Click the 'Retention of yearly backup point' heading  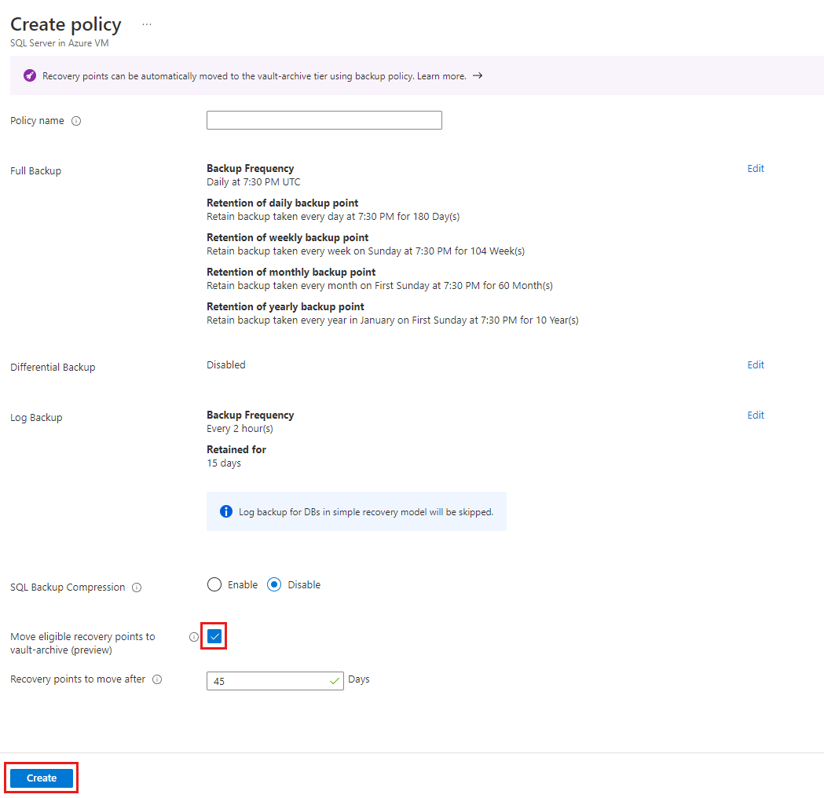click(x=285, y=306)
